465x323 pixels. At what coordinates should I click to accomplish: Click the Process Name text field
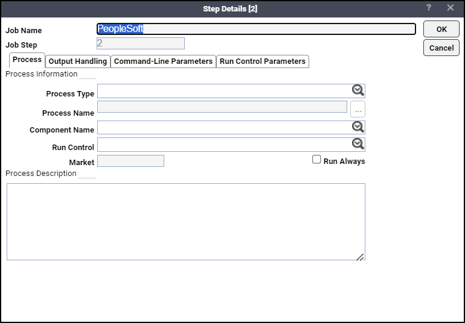pos(222,107)
